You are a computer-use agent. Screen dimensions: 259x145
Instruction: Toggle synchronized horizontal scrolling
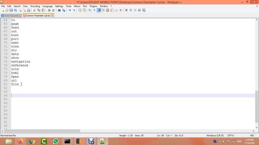point(84,10)
